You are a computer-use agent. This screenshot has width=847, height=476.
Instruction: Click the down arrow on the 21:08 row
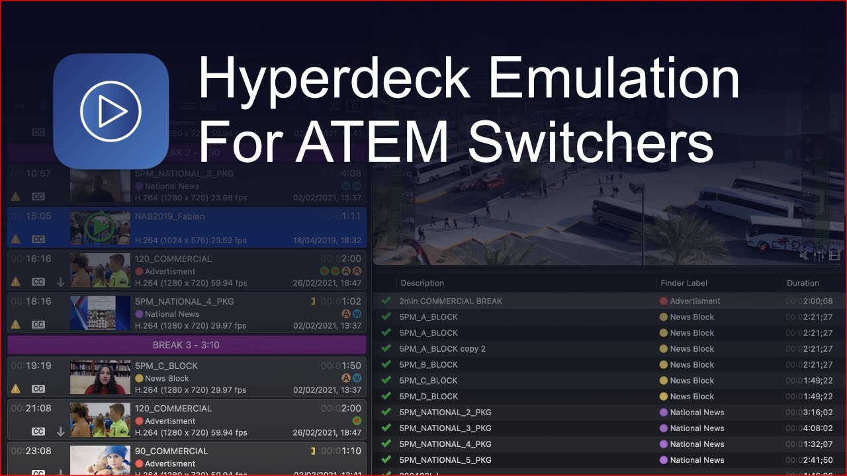pyautogui.click(x=60, y=432)
